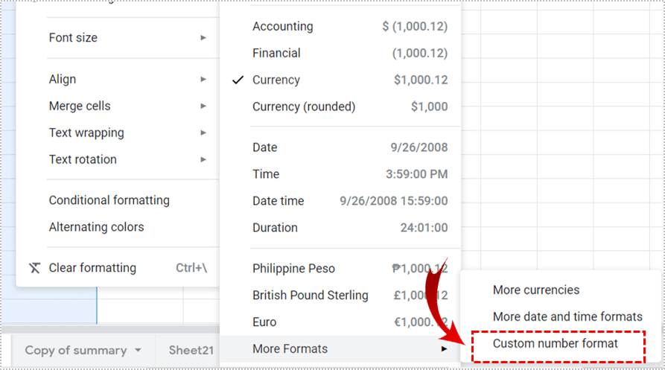This screenshot has height=370, width=665.
Task: Select the checked Currency format
Action: pos(276,80)
